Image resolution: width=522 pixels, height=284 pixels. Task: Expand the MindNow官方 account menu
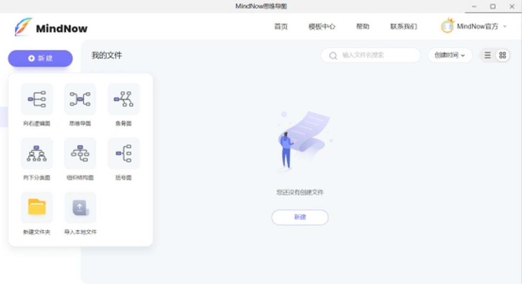(475, 26)
